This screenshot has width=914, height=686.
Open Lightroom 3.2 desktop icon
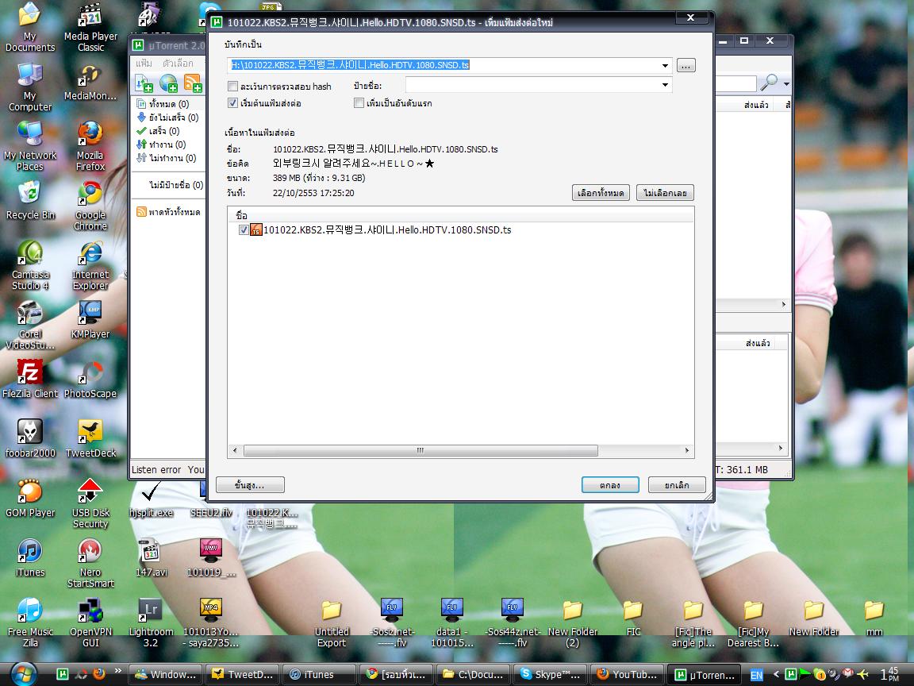tap(151, 623)
